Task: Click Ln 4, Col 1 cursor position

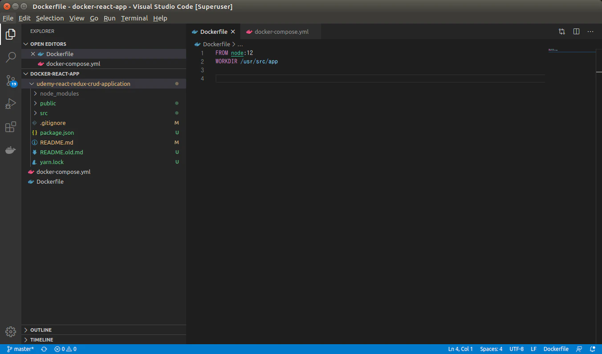Action: tap(460, 349)
